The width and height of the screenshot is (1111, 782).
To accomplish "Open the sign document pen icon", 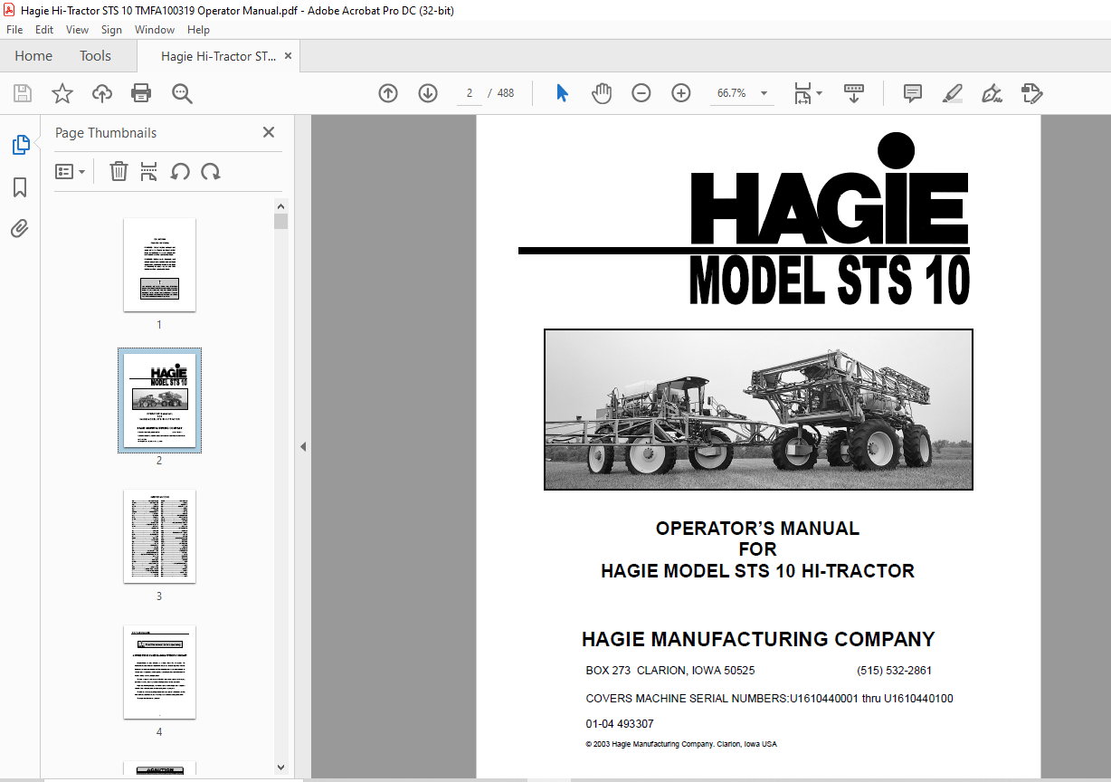I will pos(992,93).
